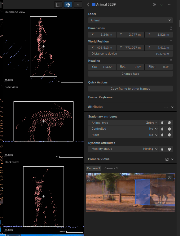Click the locate target icon in header
180x236 pixels.
click(154, 5)
